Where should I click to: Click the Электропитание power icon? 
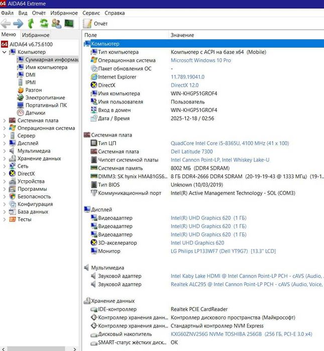pos(21,97)
